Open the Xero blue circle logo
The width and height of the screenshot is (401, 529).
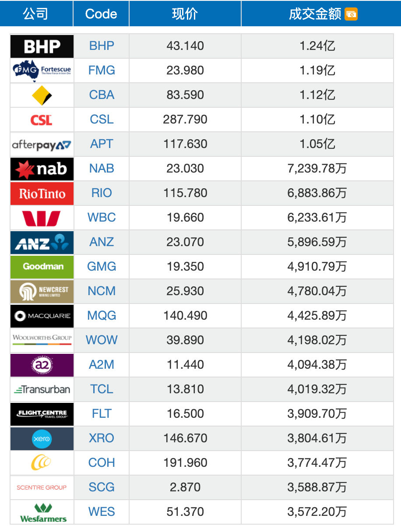point(42,438)
